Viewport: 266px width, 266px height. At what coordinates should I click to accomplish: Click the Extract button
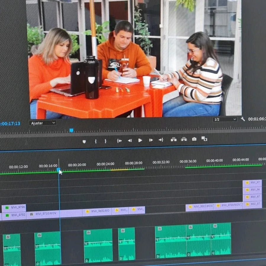[x=184, y=139]
